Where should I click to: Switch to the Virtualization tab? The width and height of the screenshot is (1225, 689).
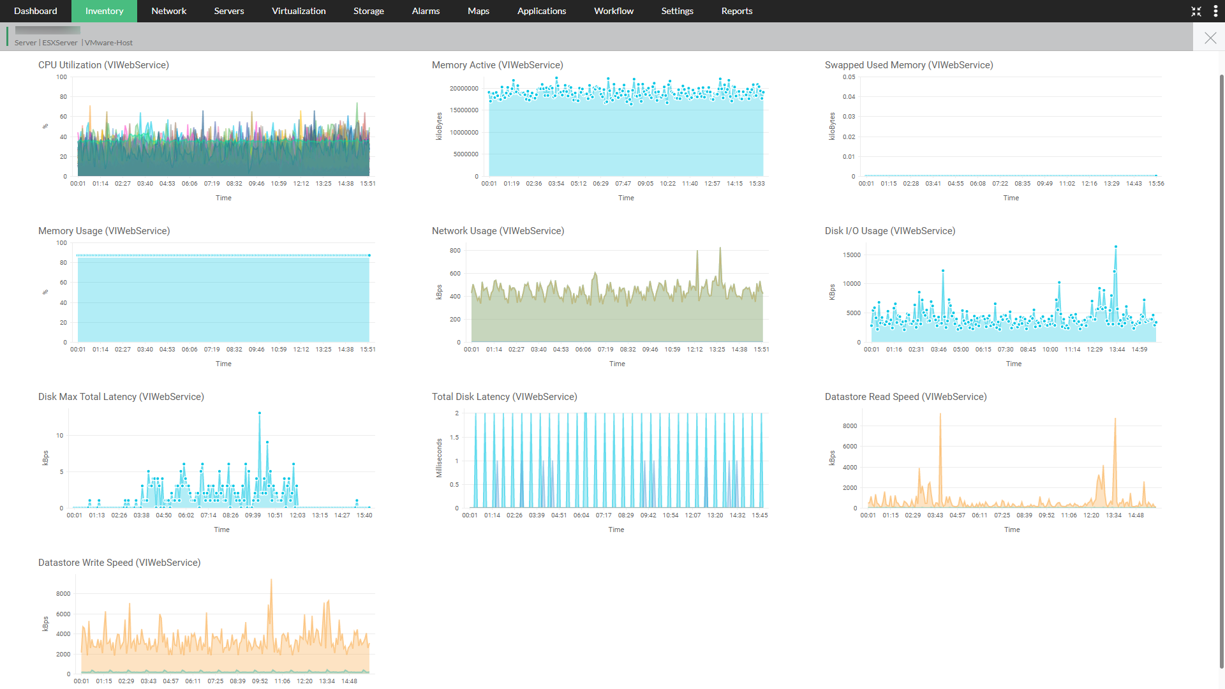click(299, 11)
